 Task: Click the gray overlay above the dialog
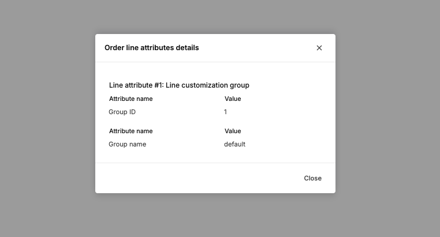[x=219, y=16]
